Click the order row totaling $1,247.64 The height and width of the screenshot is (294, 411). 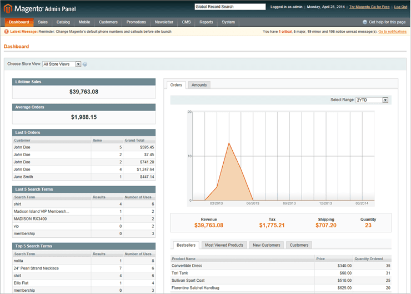point(84,170)
